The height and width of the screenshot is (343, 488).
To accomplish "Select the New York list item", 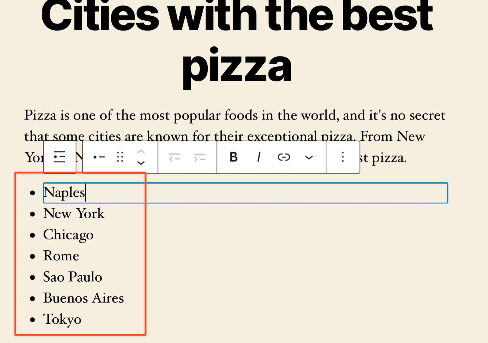I will point(74,213).
